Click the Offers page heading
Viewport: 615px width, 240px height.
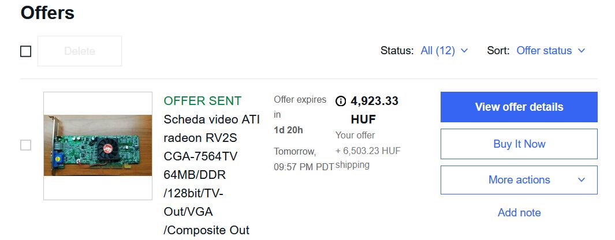(47, 13)
